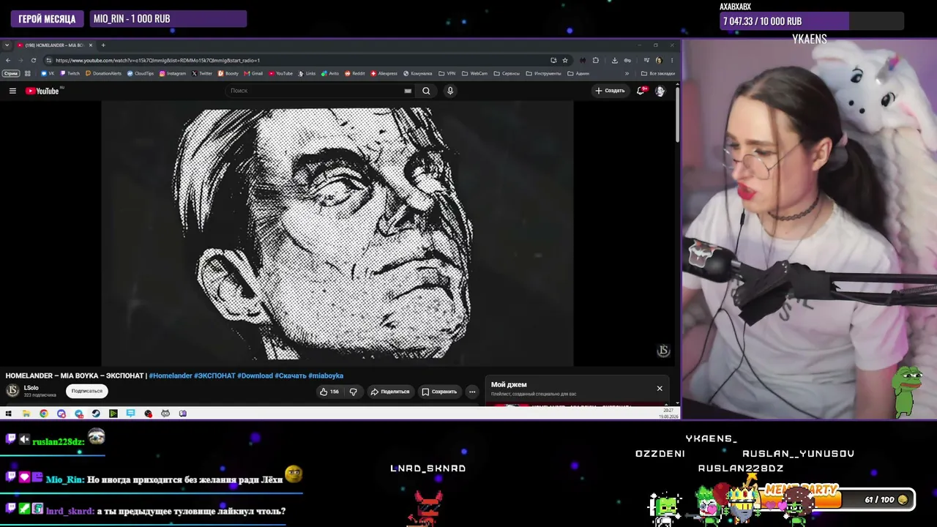Dislike the Homelander video

tap(353, 392)
